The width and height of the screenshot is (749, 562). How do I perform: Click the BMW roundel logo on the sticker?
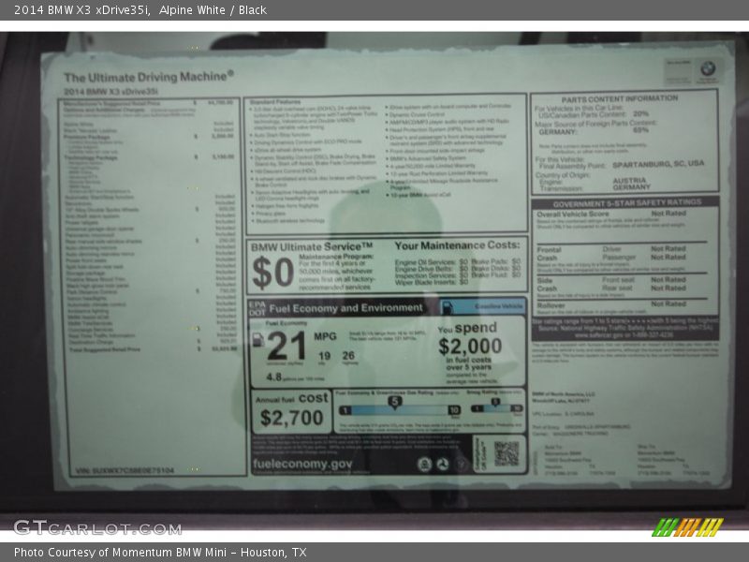click(x=708, y=68)
